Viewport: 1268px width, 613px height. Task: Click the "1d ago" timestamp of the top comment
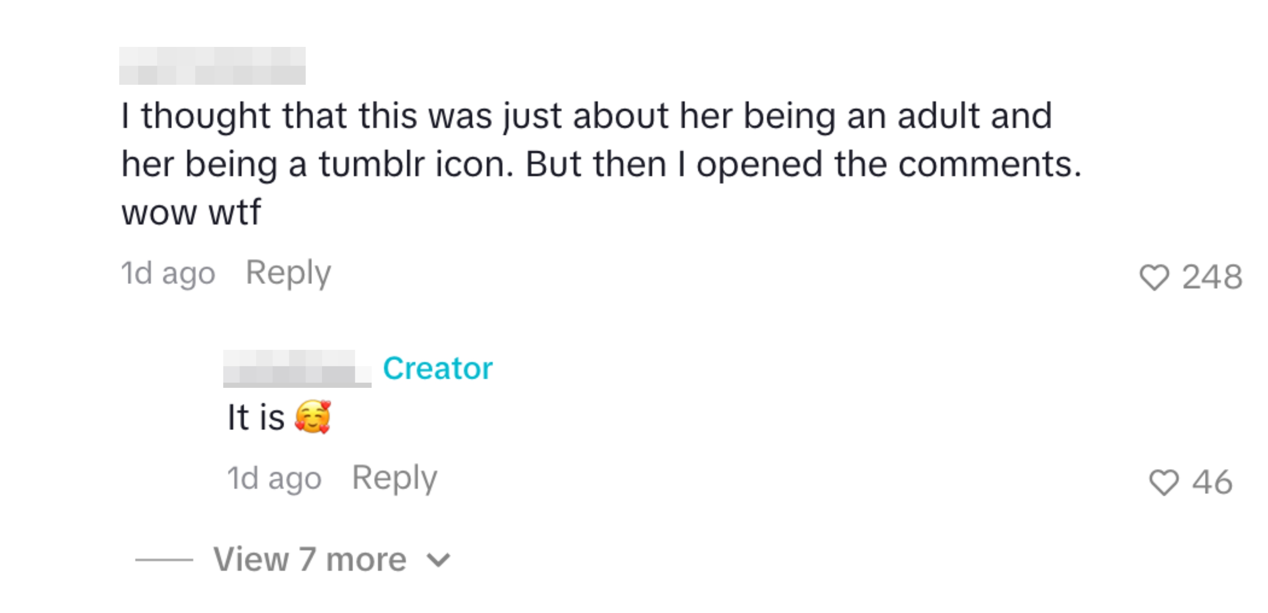[x=168, y=273]
